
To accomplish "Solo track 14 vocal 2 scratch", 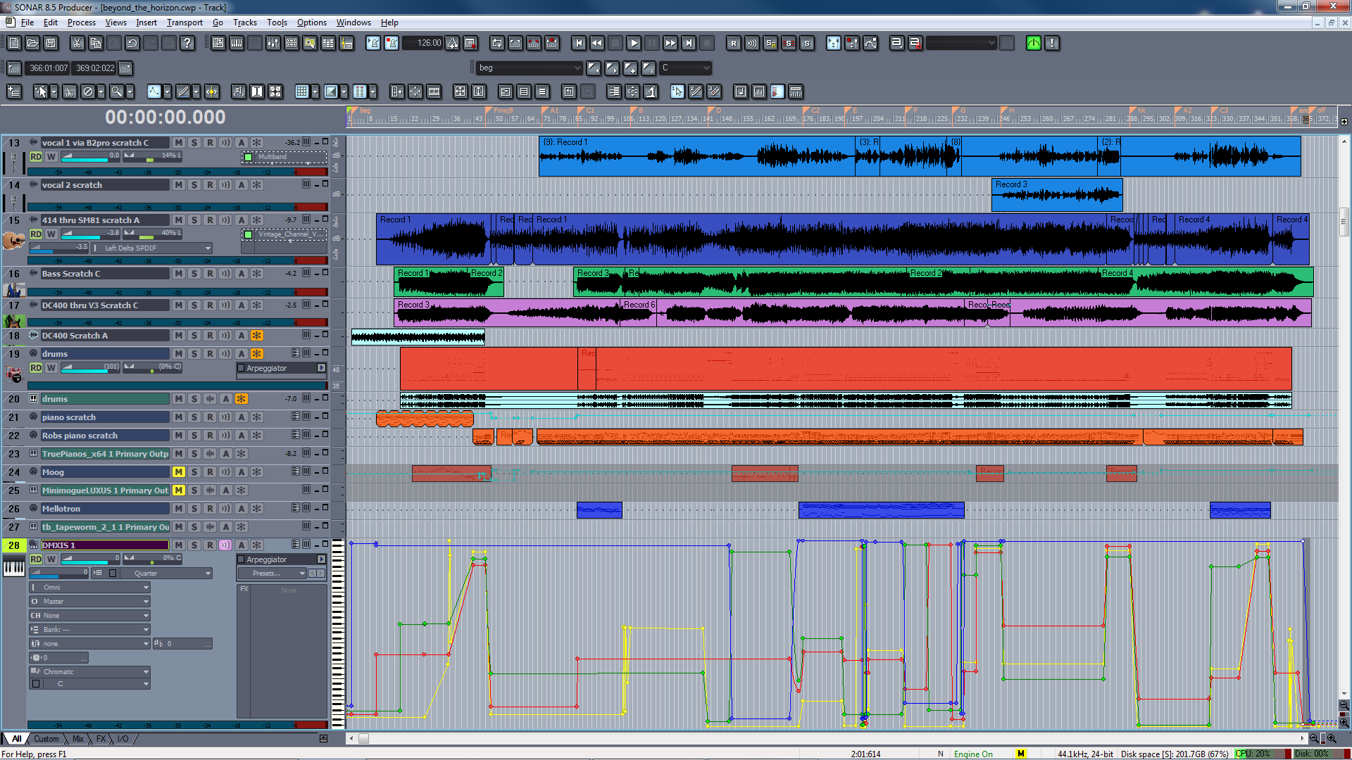I will [194, 185].
